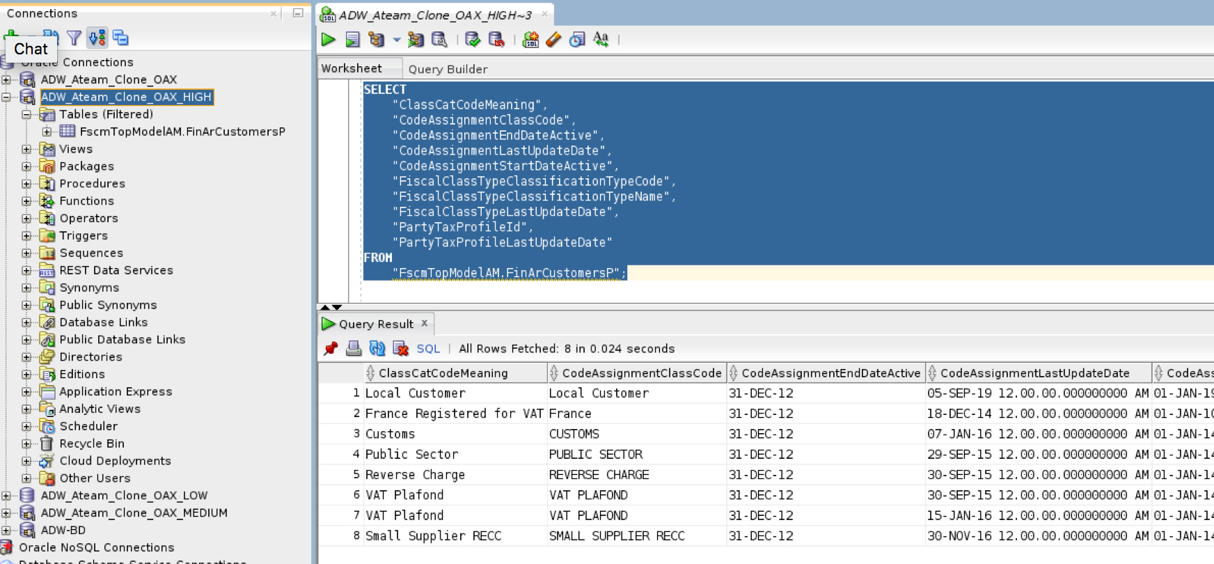Collapse the Tables (Filtered) node
Viewport: 1214px width, 564px height.
[26, 114]
